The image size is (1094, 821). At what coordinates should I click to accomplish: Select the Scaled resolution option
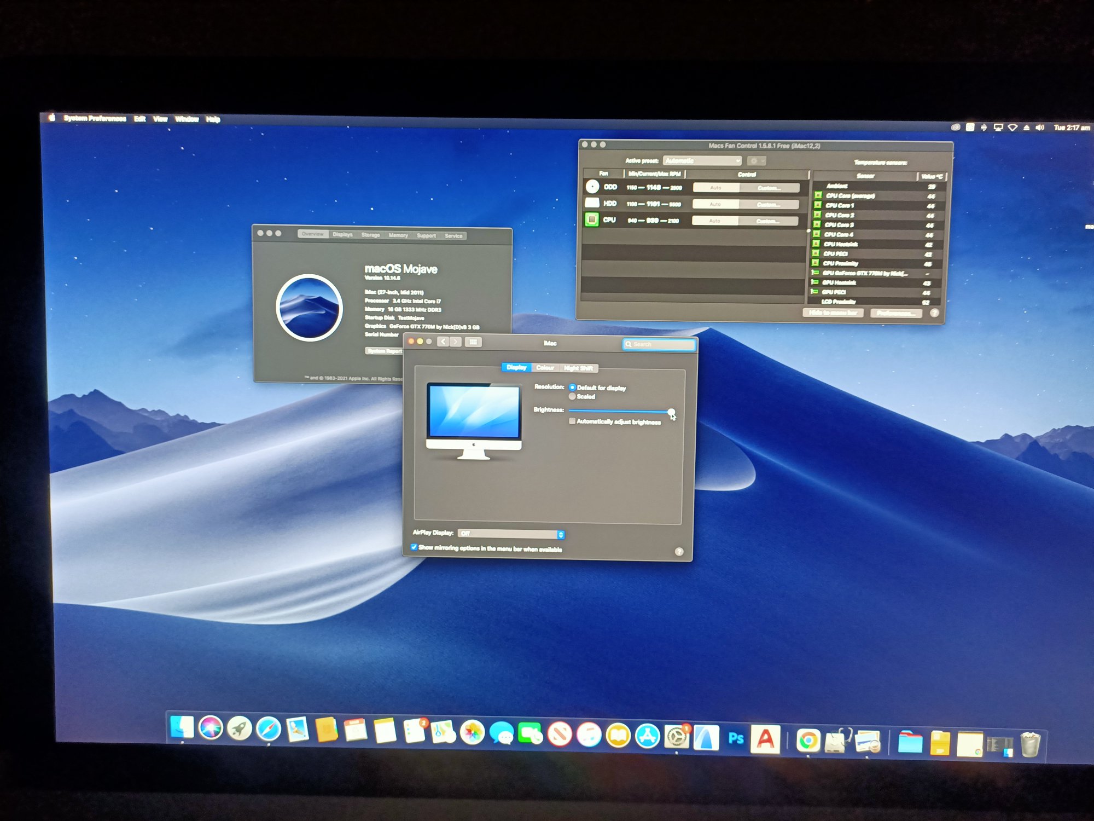572,396
